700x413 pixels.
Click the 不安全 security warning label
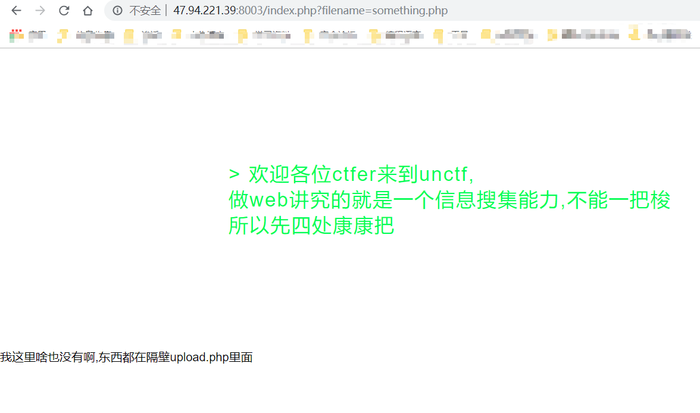[145, 10]
